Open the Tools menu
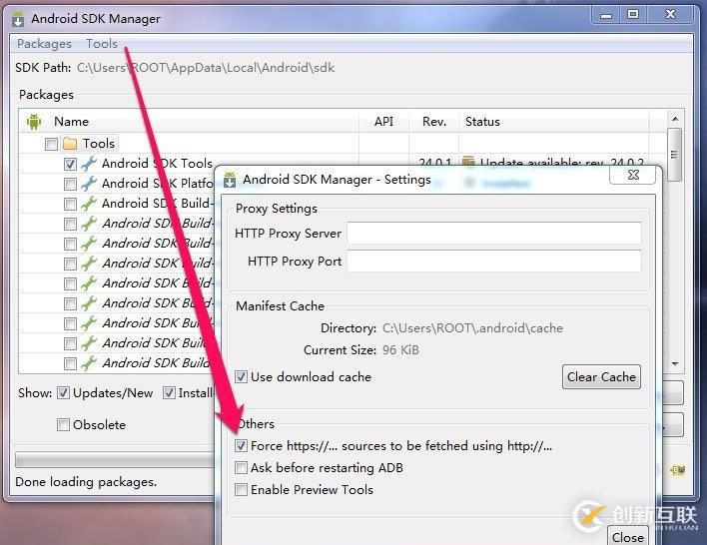Image resolution: width=707 pixels, height=545 pixels. [x=102, y=44]
